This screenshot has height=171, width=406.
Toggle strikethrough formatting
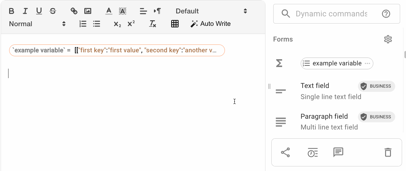(x=53, y=11)
